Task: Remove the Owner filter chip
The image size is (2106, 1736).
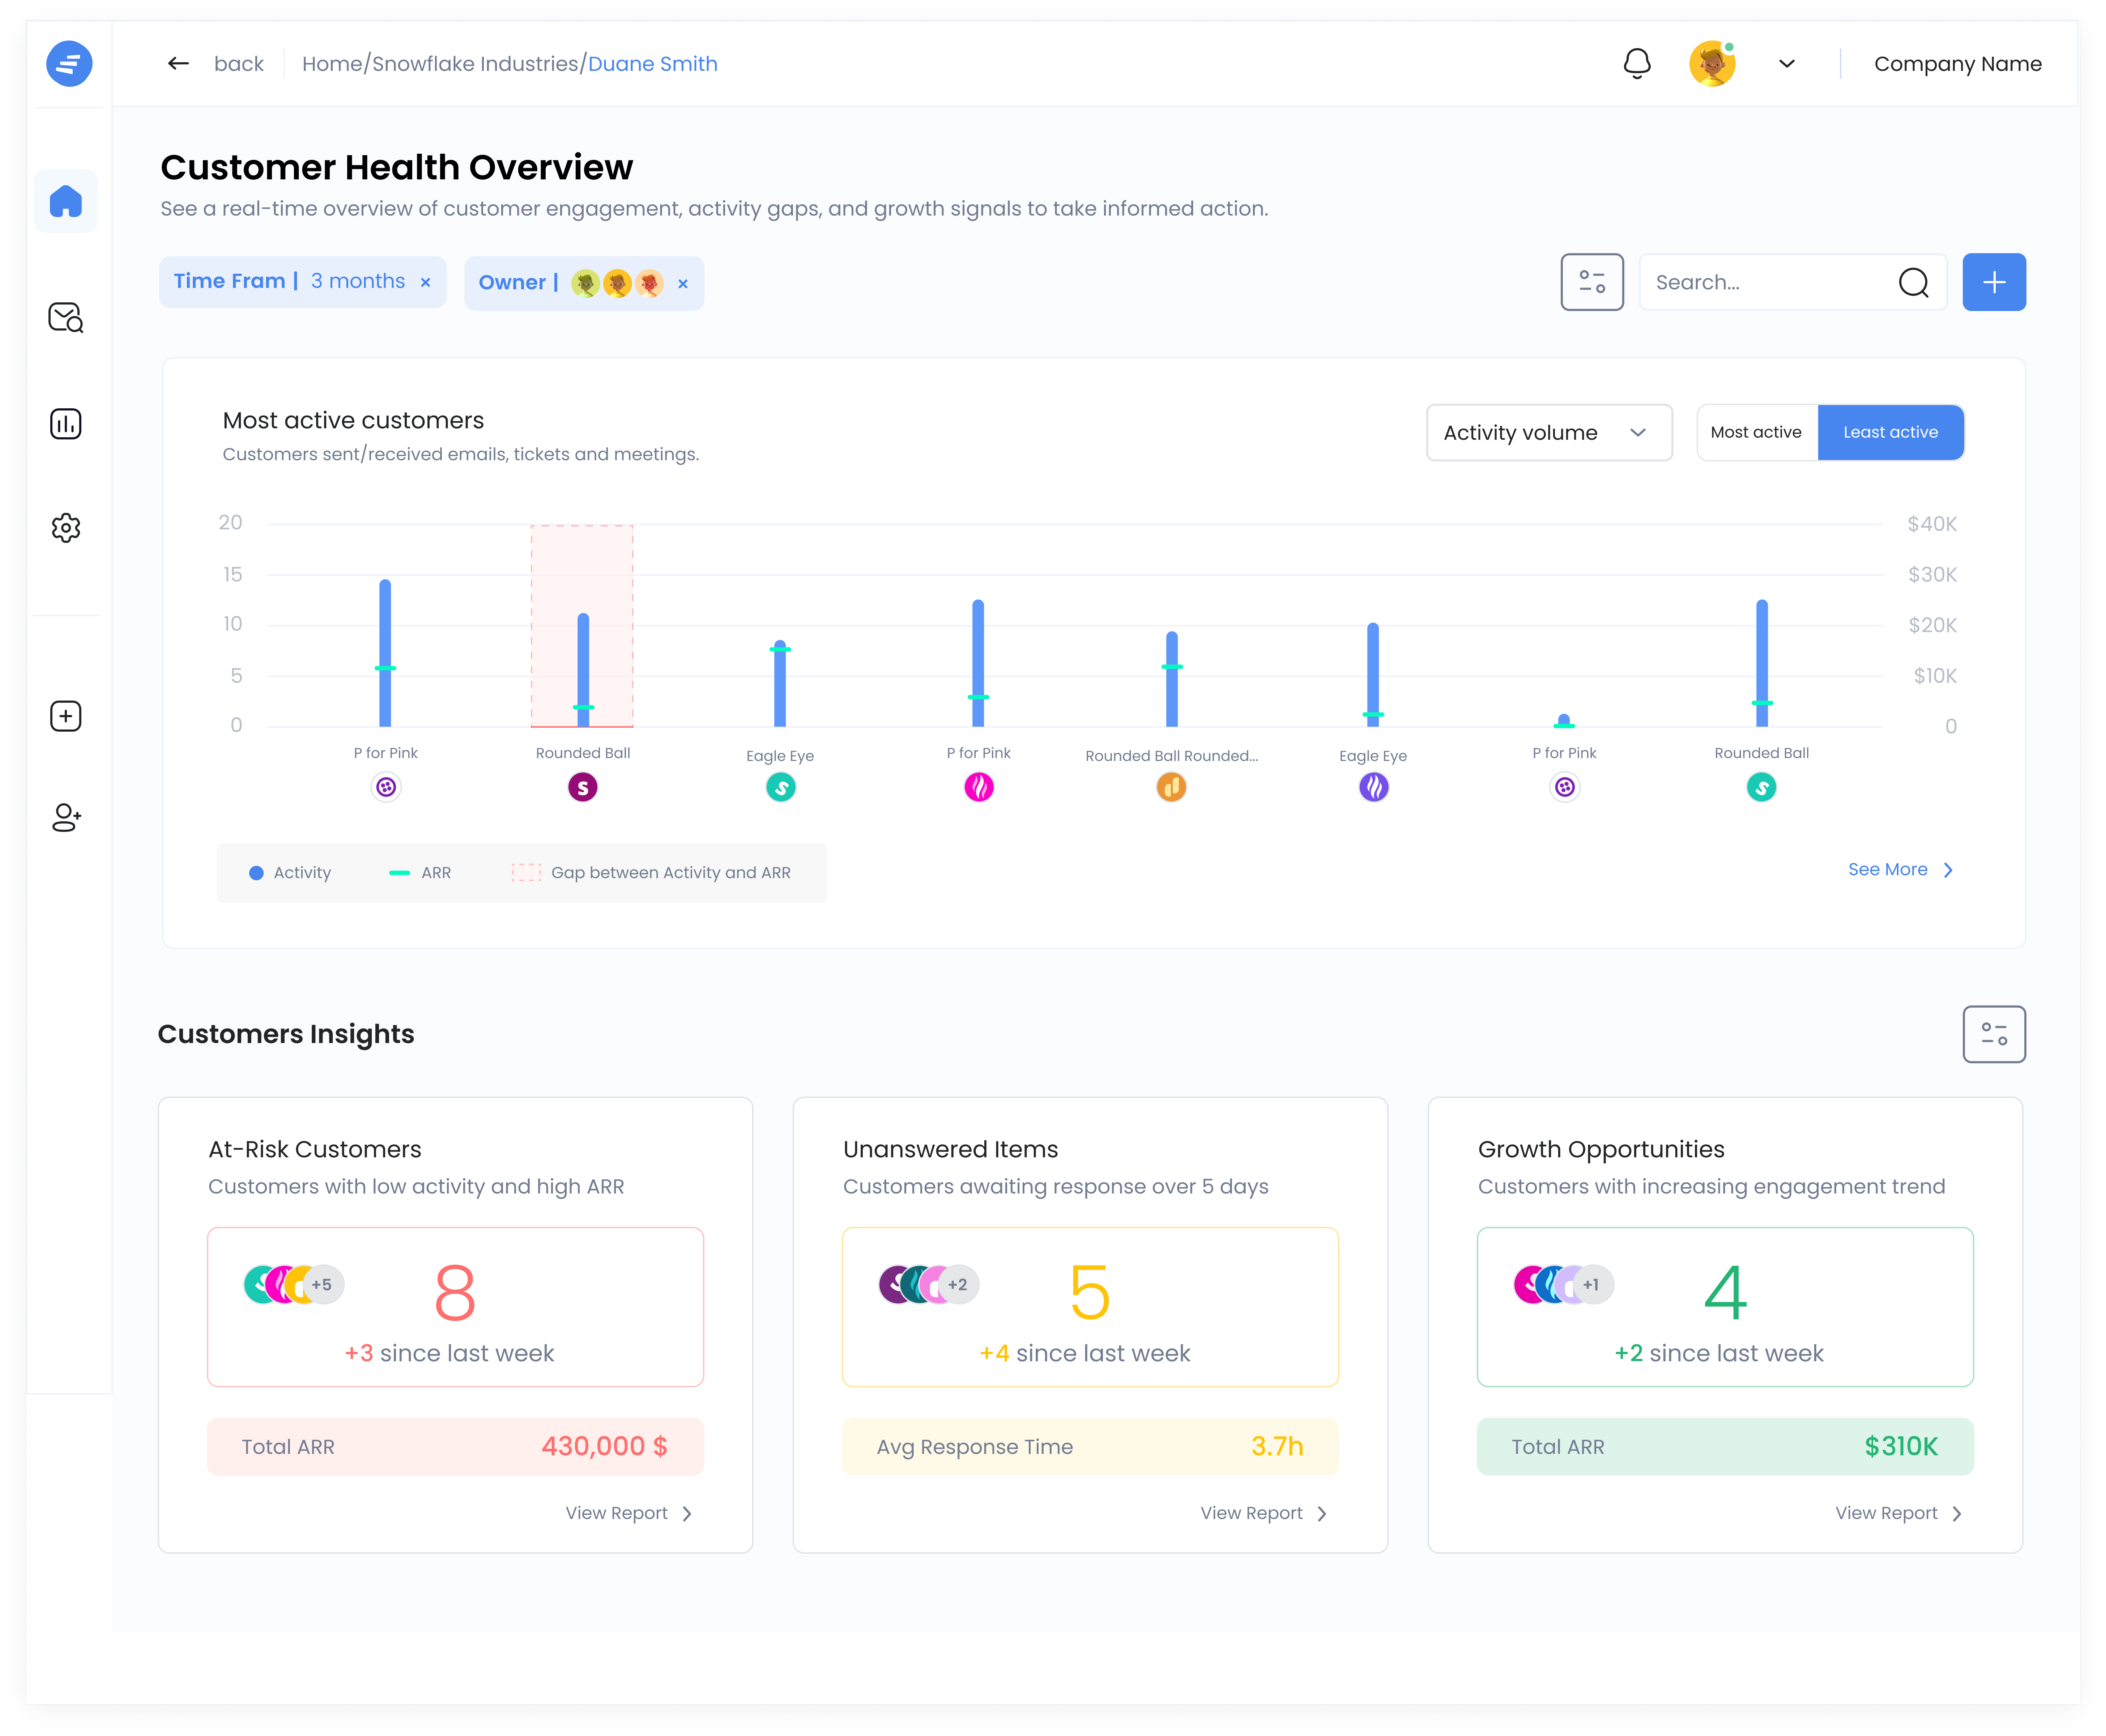Action: (683, 284)
